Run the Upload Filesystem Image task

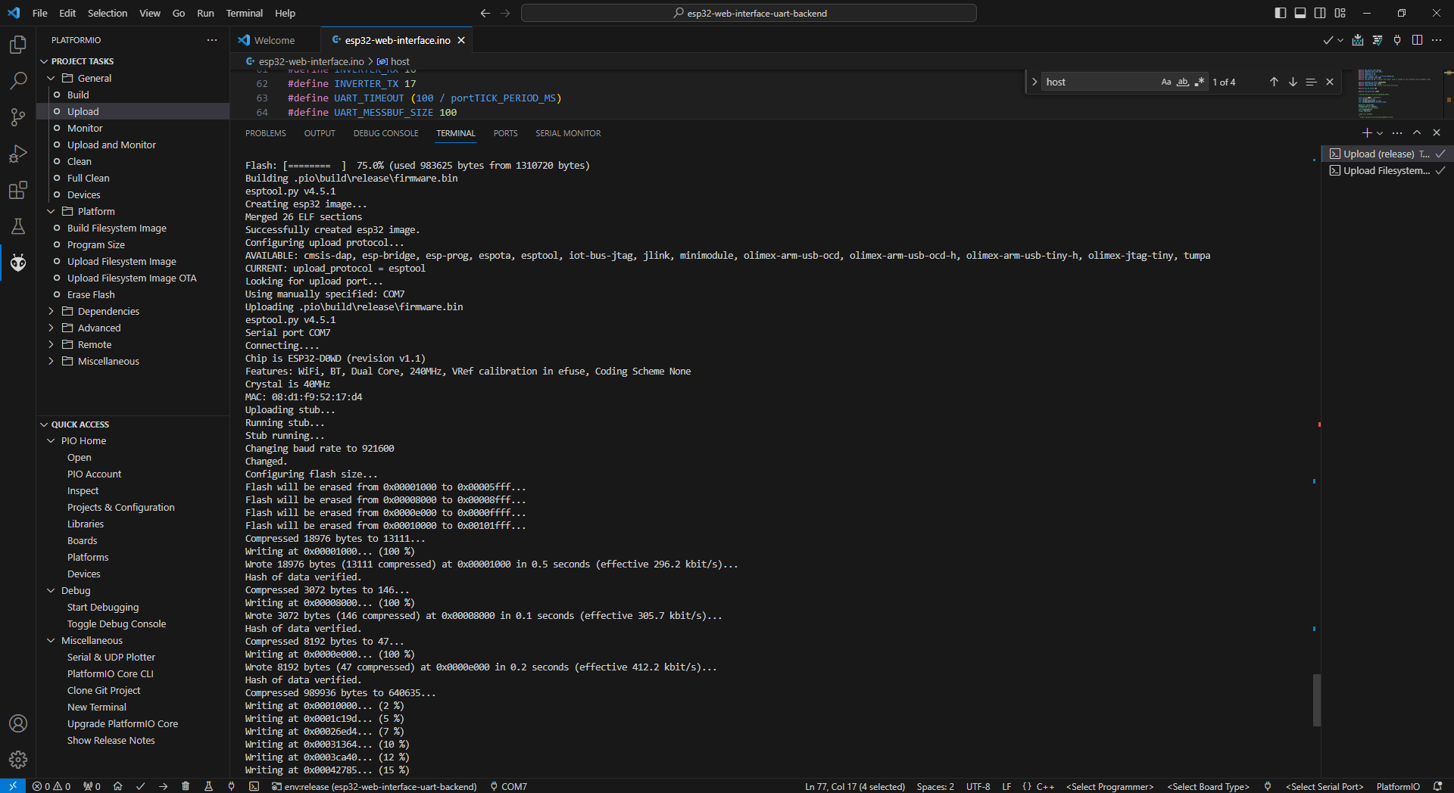[121, 261]
